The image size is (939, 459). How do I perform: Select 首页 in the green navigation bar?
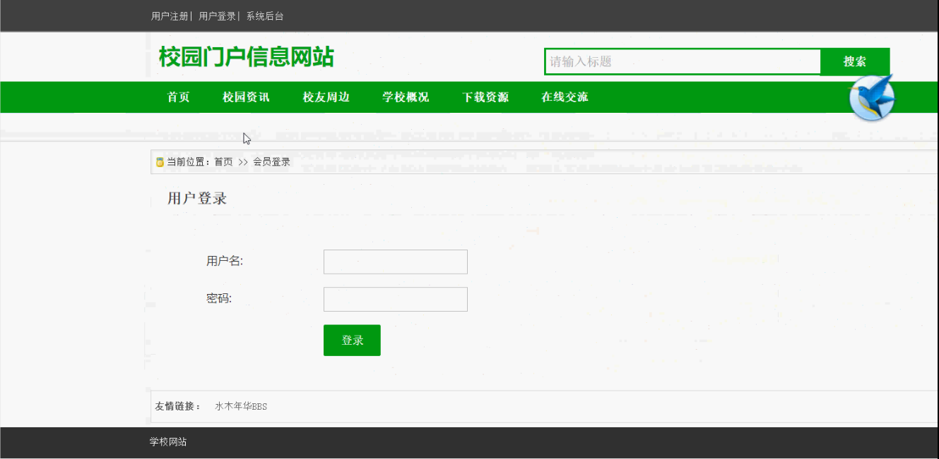[178, 97]
